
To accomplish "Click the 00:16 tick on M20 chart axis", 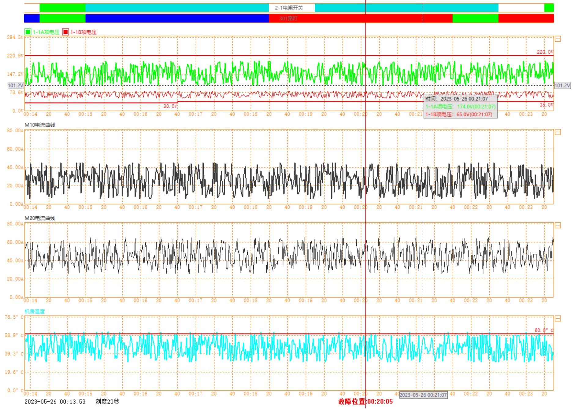I will click(140, 301).
